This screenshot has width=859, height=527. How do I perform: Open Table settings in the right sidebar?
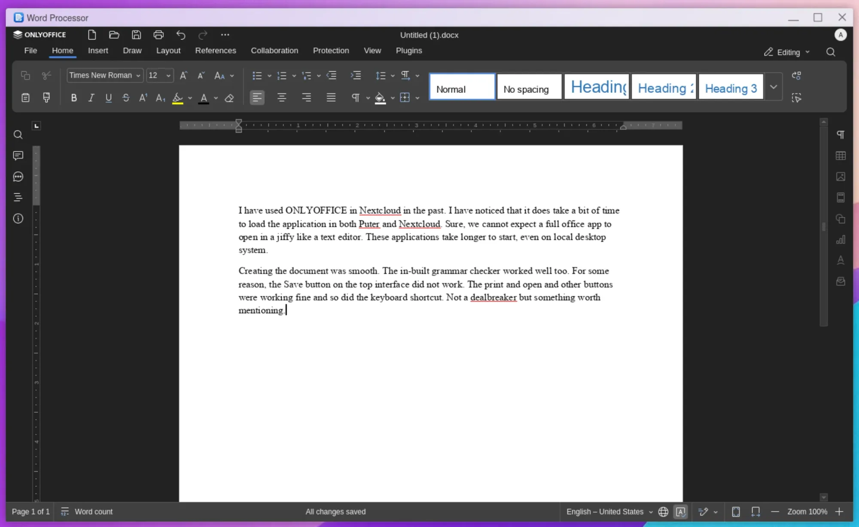[841, 155]
